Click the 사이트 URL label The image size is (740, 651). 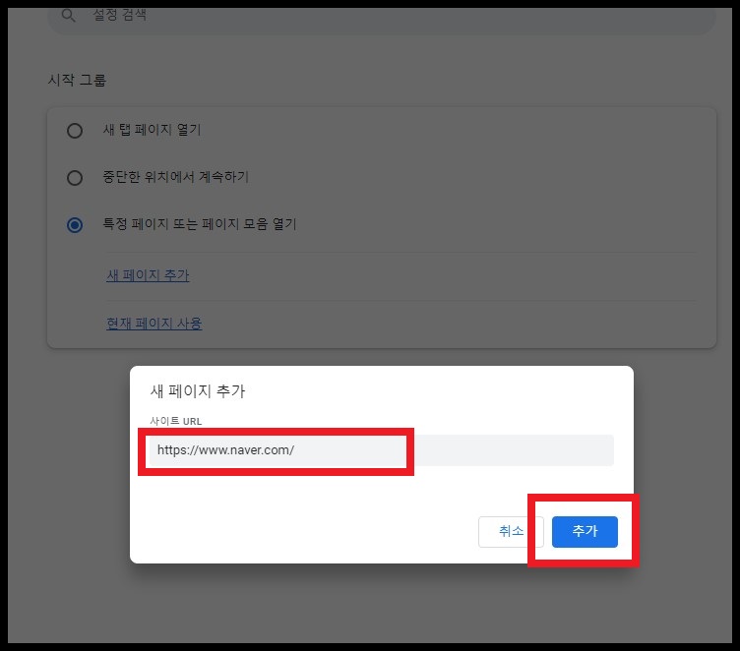(175, 421)
